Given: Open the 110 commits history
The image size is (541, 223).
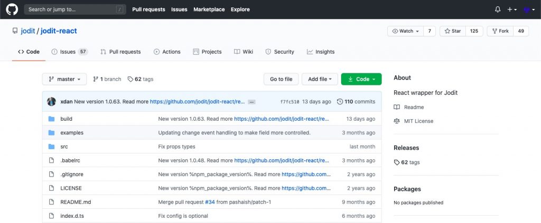Looking at the screenshot, I should coord(356,102).
